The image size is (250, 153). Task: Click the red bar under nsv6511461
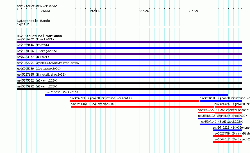[142, 107]
